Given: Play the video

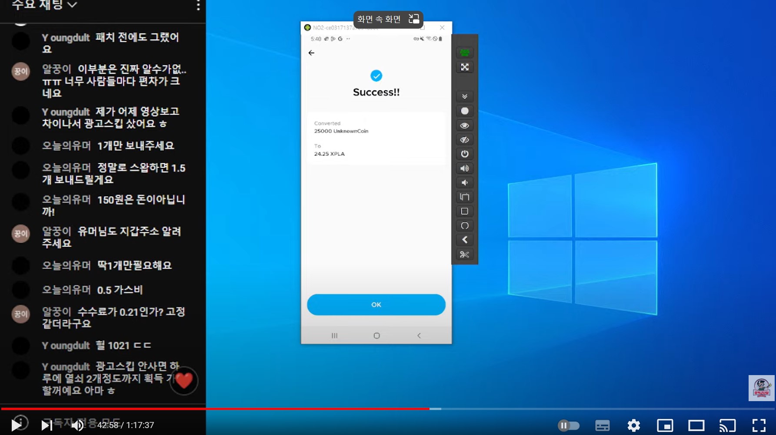Looking at the screenshot, I should 16,425.
